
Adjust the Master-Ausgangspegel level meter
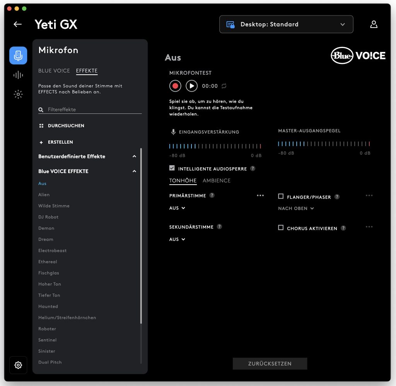point(324,144)
